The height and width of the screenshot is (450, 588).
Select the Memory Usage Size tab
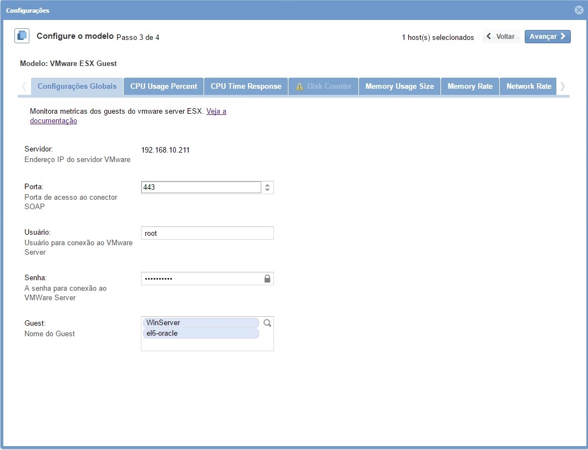point(399,87)
